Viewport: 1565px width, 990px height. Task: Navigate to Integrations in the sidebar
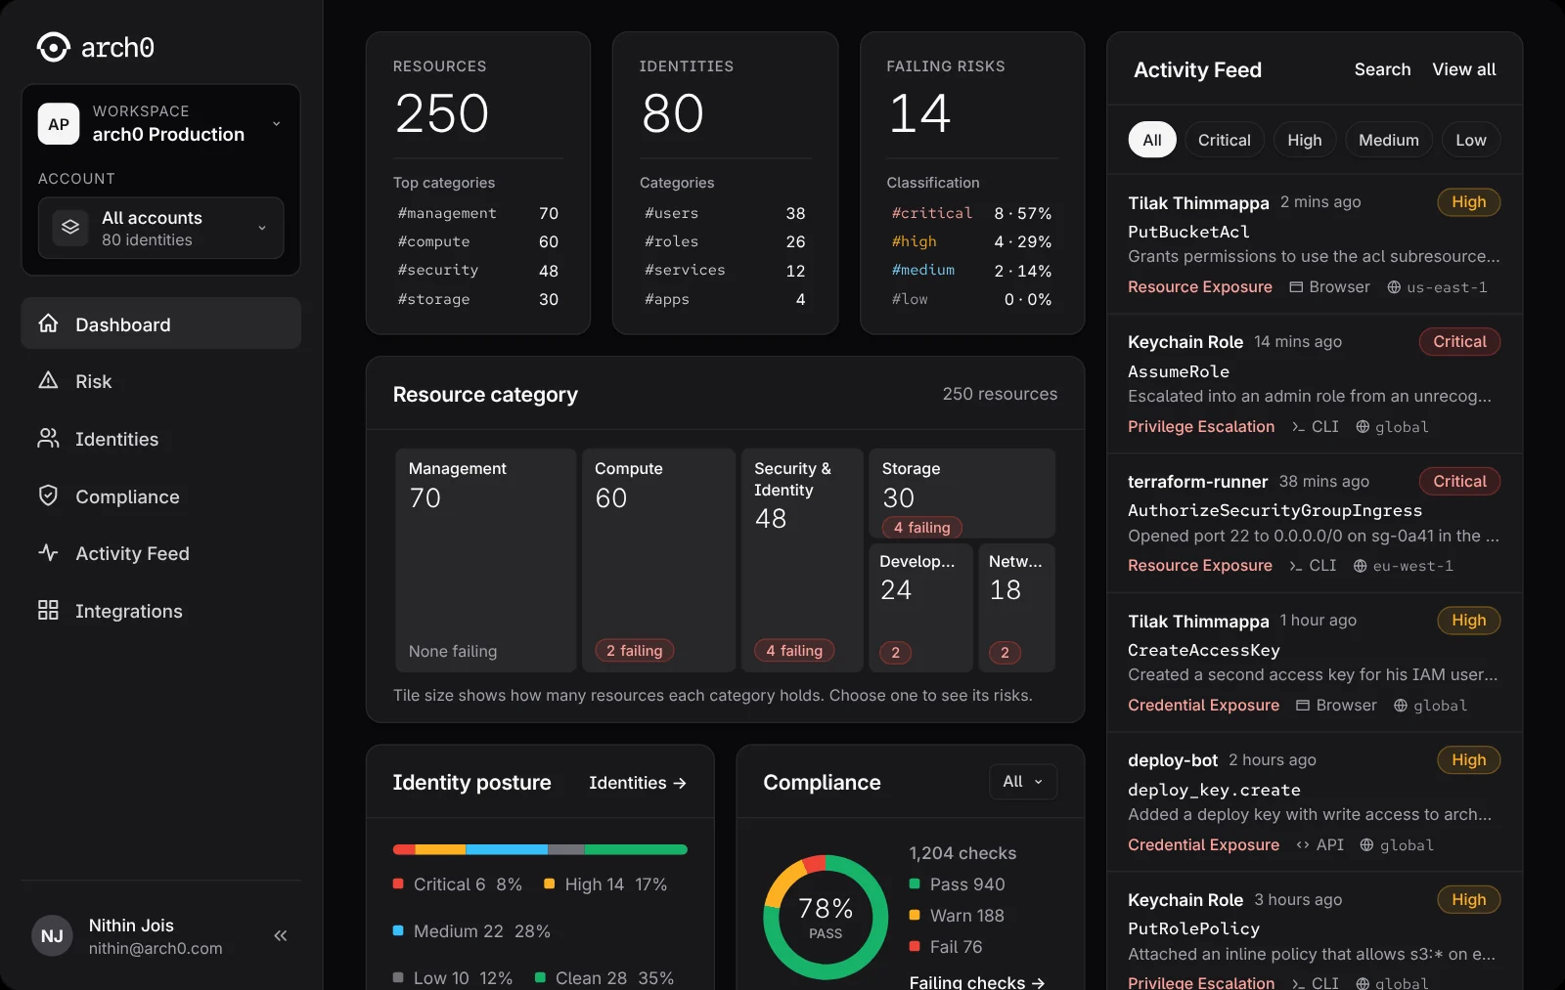click(x=160, y=611)
